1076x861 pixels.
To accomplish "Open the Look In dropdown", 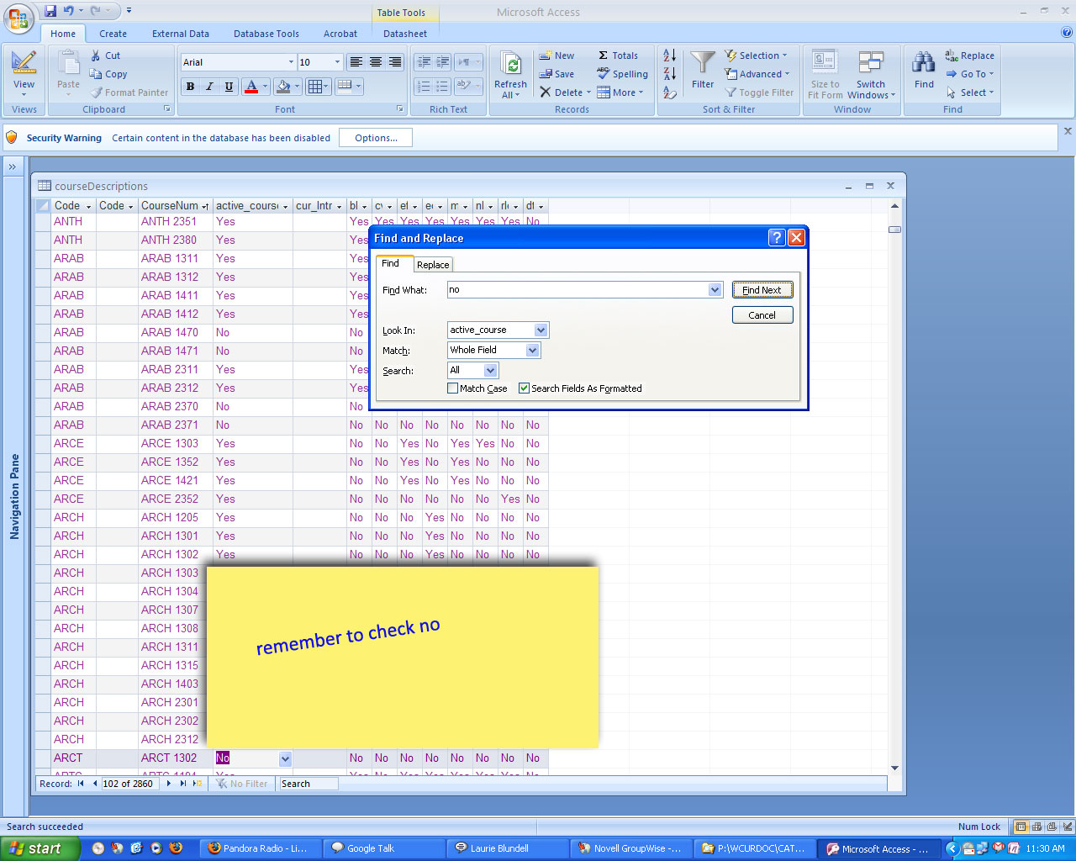I will (x=541, y=330).
